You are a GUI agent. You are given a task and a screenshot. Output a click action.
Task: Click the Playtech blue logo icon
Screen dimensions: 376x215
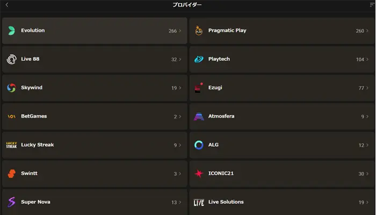[199, 59]
